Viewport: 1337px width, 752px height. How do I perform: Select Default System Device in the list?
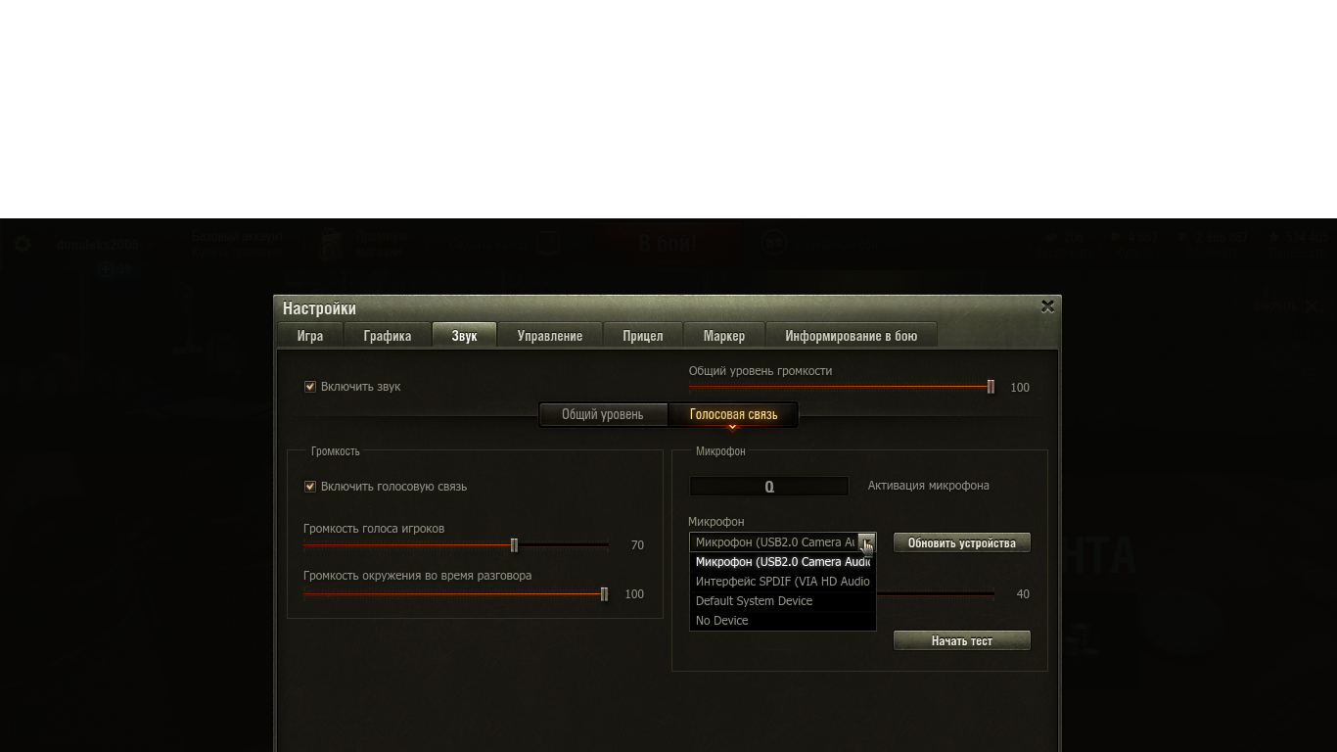tap(783, 601)
